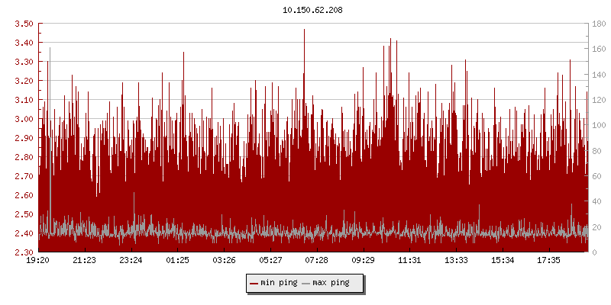
Task: Click the dark red min ping swatch
Action: click(x=254, y=283)
